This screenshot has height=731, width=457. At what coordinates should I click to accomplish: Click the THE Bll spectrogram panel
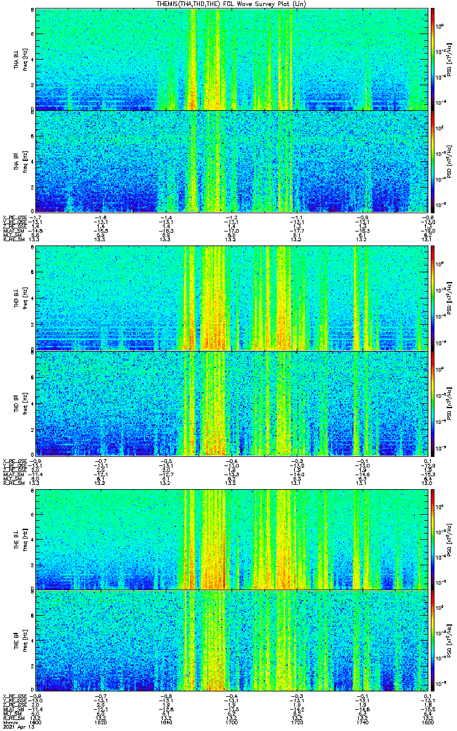pyautogui.click(x=230, y=641)
